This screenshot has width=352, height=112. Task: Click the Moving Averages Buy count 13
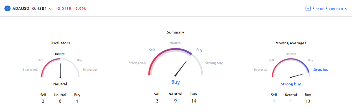pos(308,101)
